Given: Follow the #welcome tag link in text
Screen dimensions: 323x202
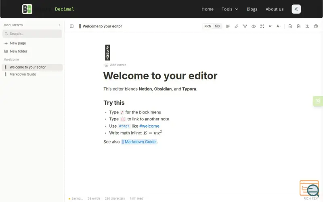Looking at the screenshot, I should [149, 126].
